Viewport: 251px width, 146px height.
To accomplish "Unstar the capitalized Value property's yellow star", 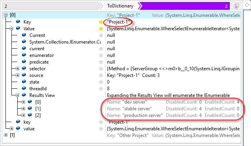I will coord(101,29).
